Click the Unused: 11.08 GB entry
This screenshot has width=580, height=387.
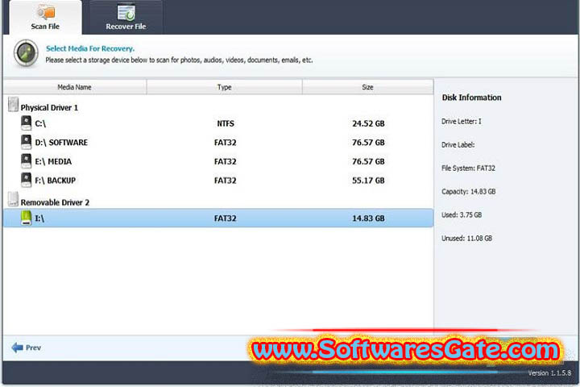466,238
